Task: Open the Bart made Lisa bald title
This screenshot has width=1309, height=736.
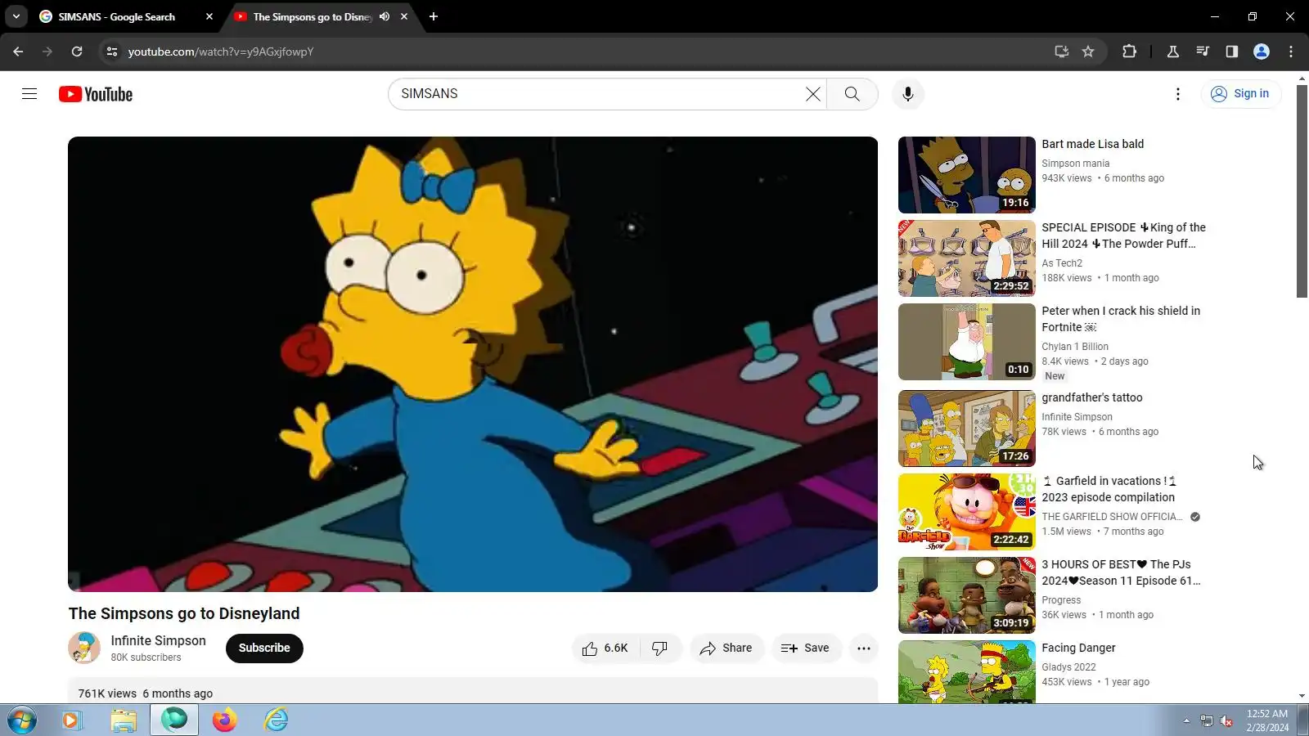Action: click(1092, 144)
